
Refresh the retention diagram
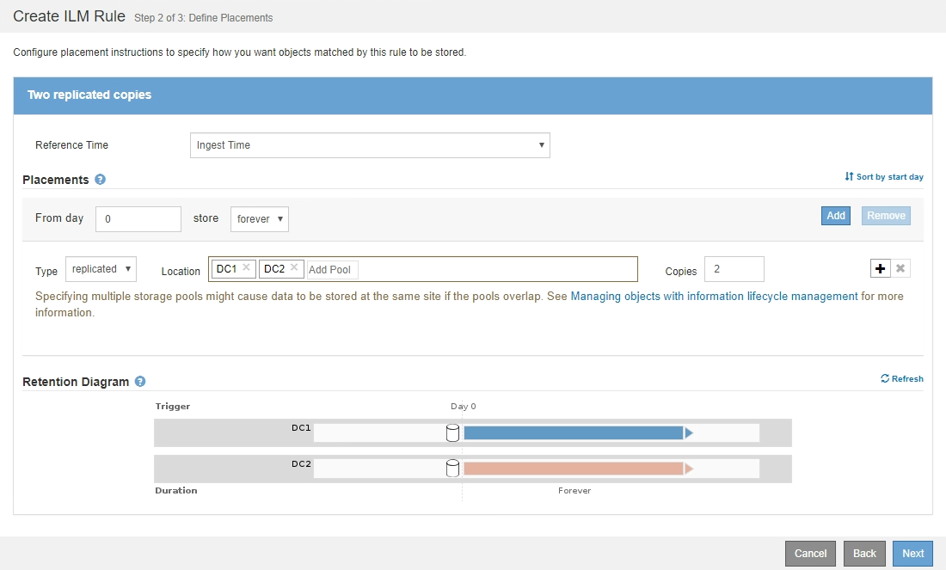point(901,378)
